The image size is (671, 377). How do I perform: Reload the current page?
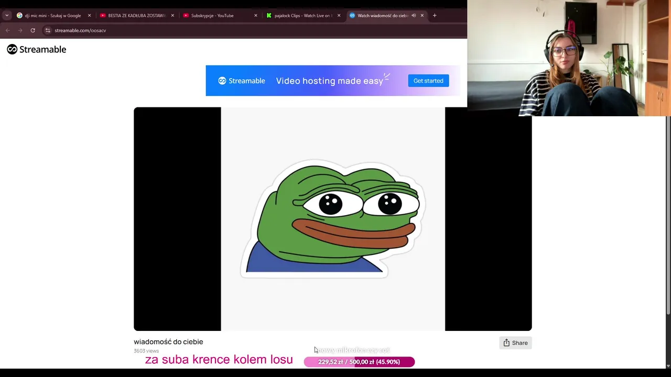click(33, 30)
